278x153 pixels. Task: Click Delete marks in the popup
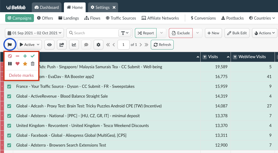21,75
